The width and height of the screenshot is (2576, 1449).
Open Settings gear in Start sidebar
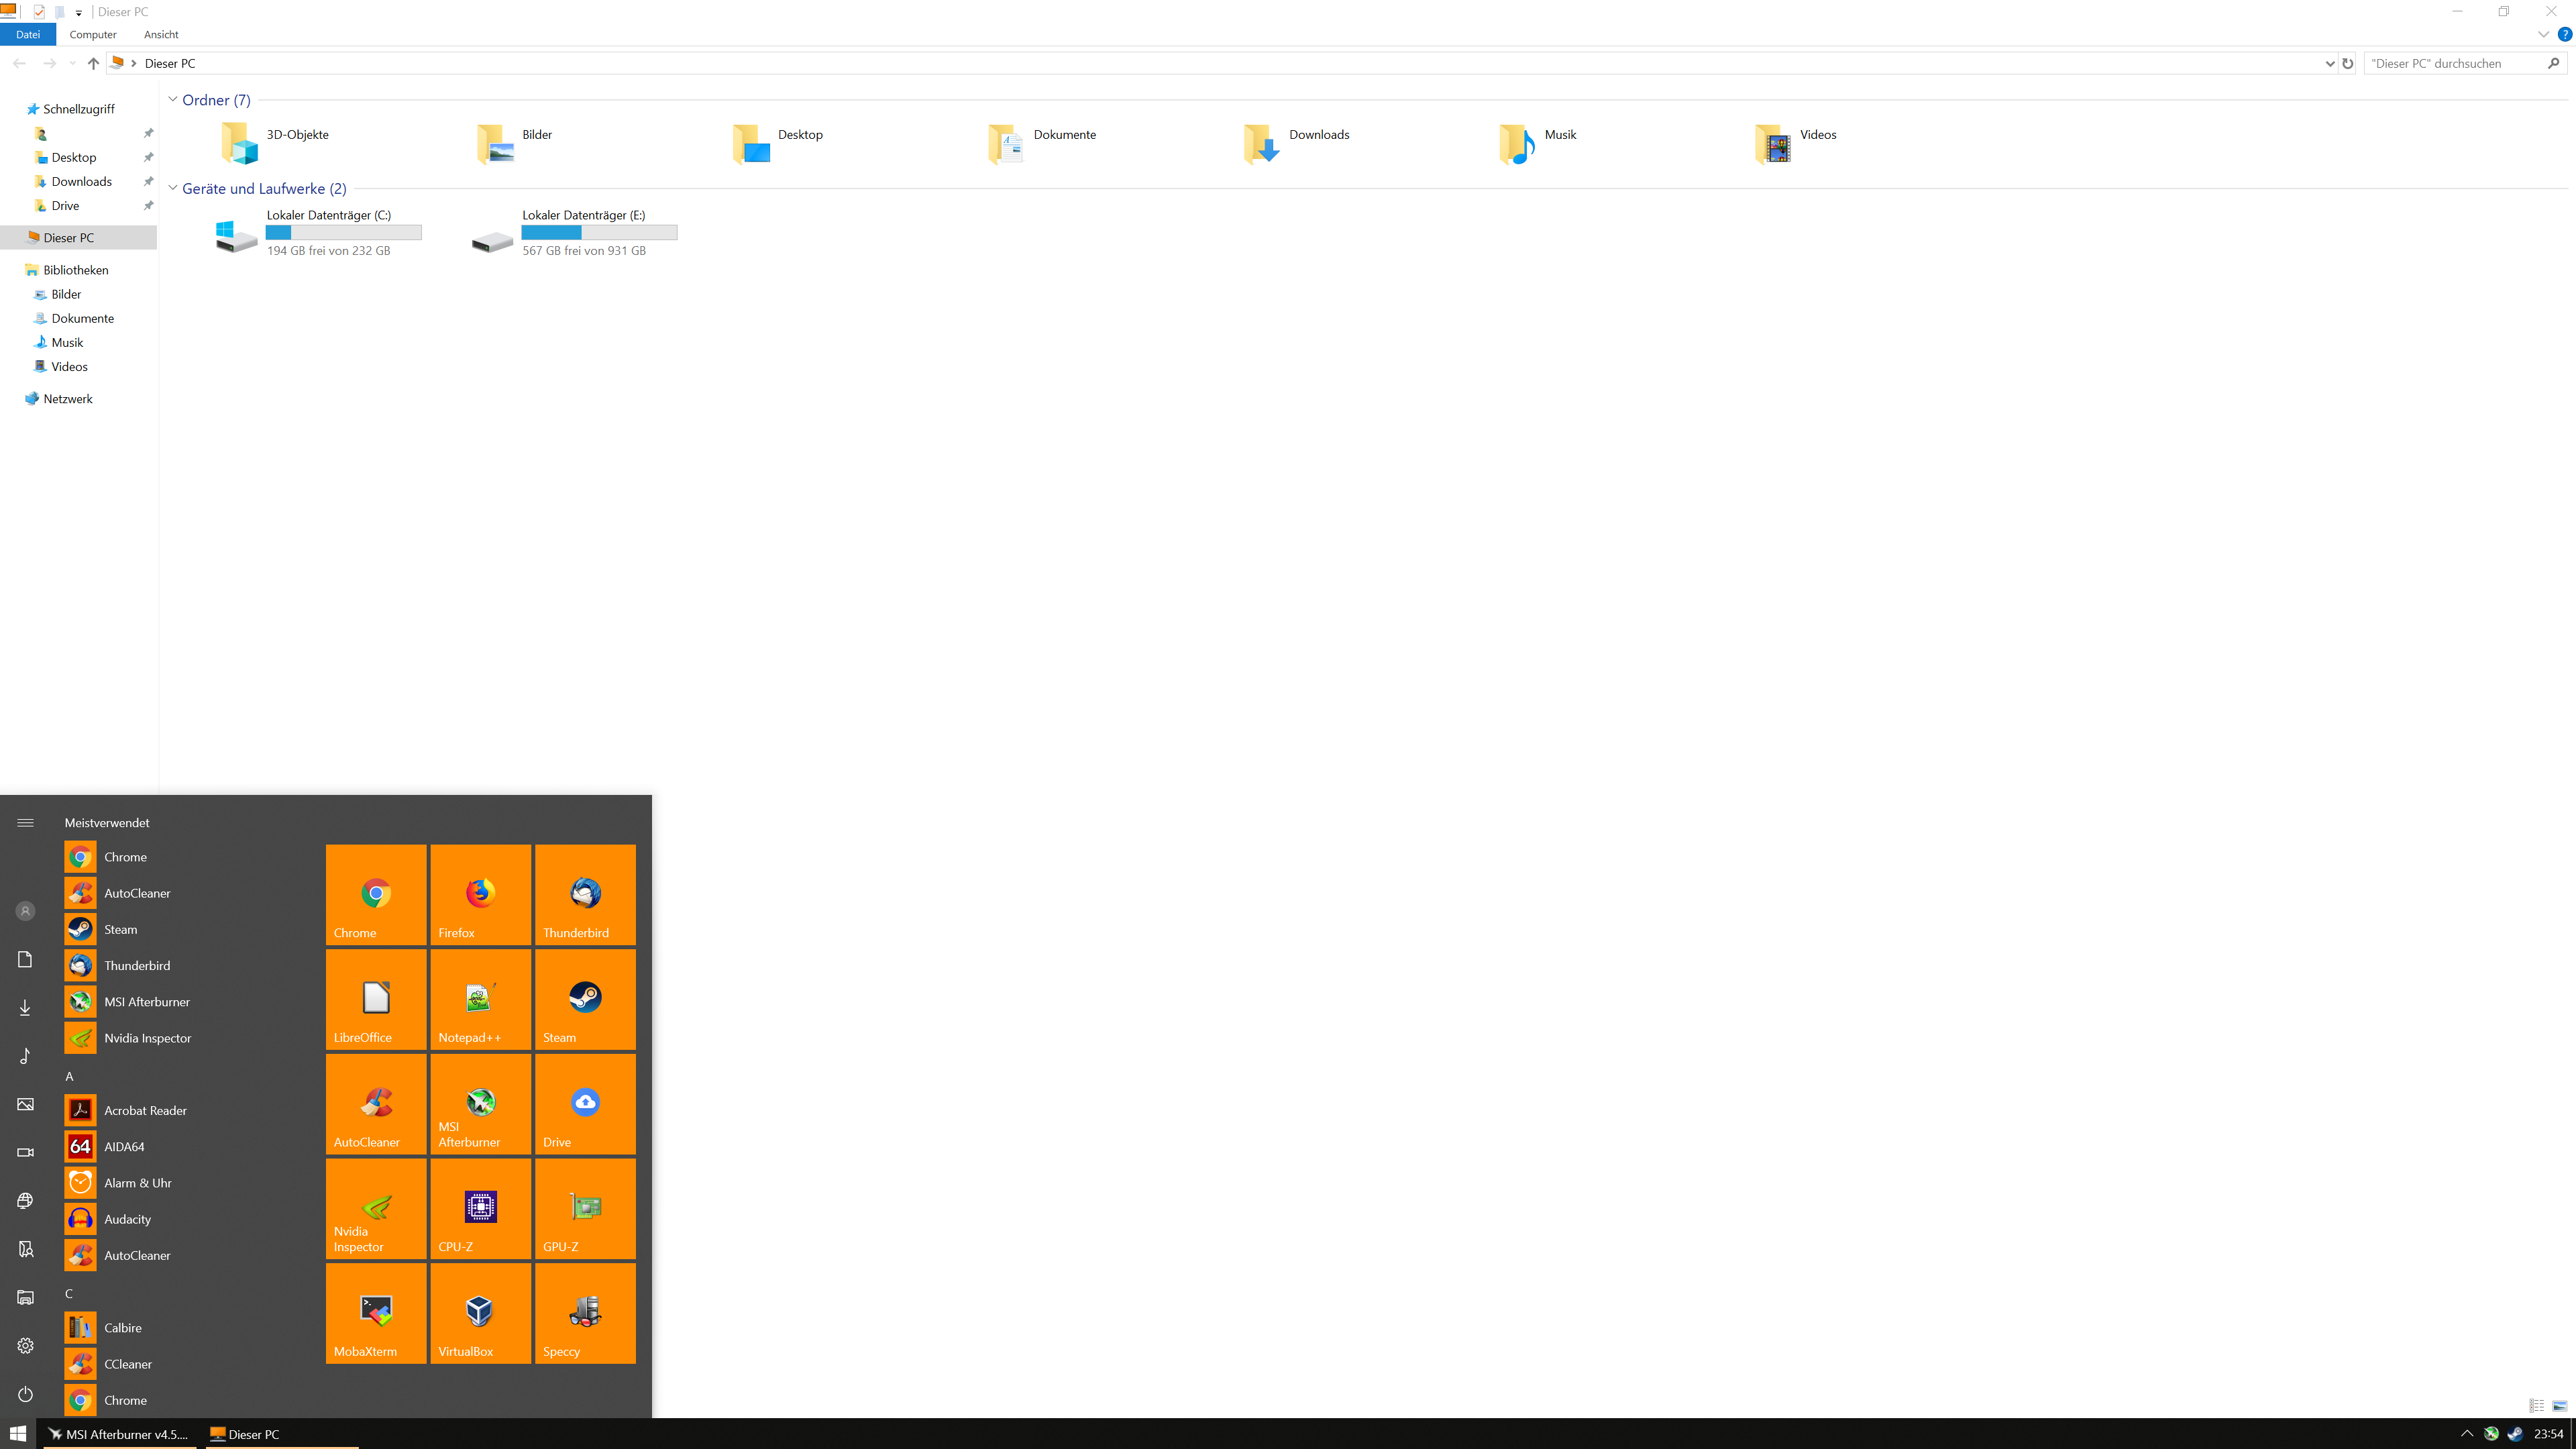click(x=25, y=1346)
